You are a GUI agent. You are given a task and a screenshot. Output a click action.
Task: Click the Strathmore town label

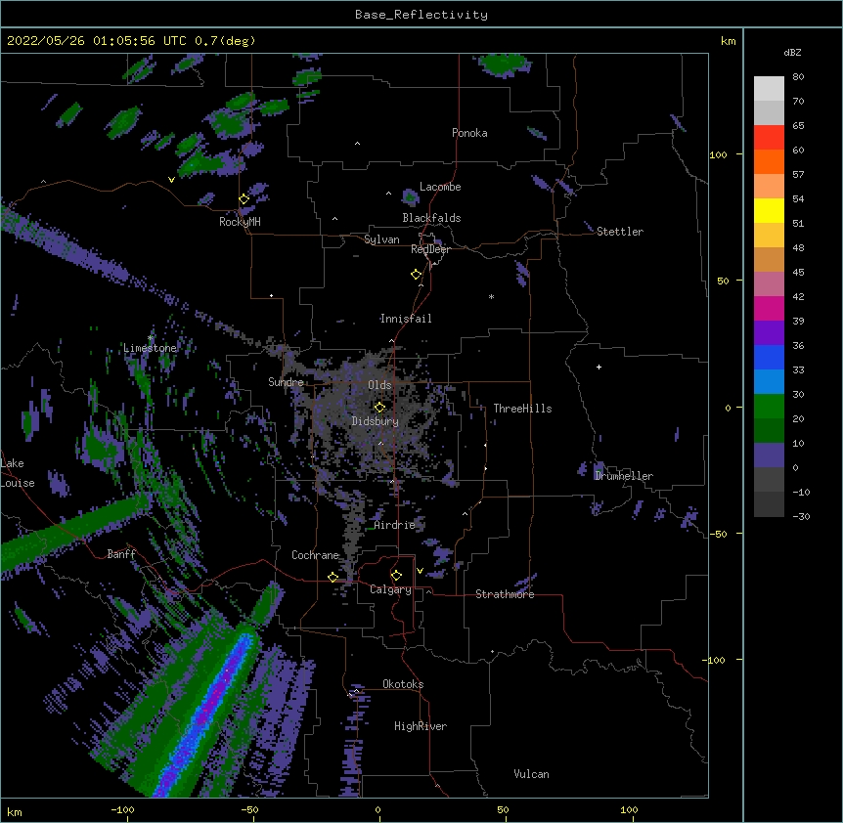coord(505,594)
